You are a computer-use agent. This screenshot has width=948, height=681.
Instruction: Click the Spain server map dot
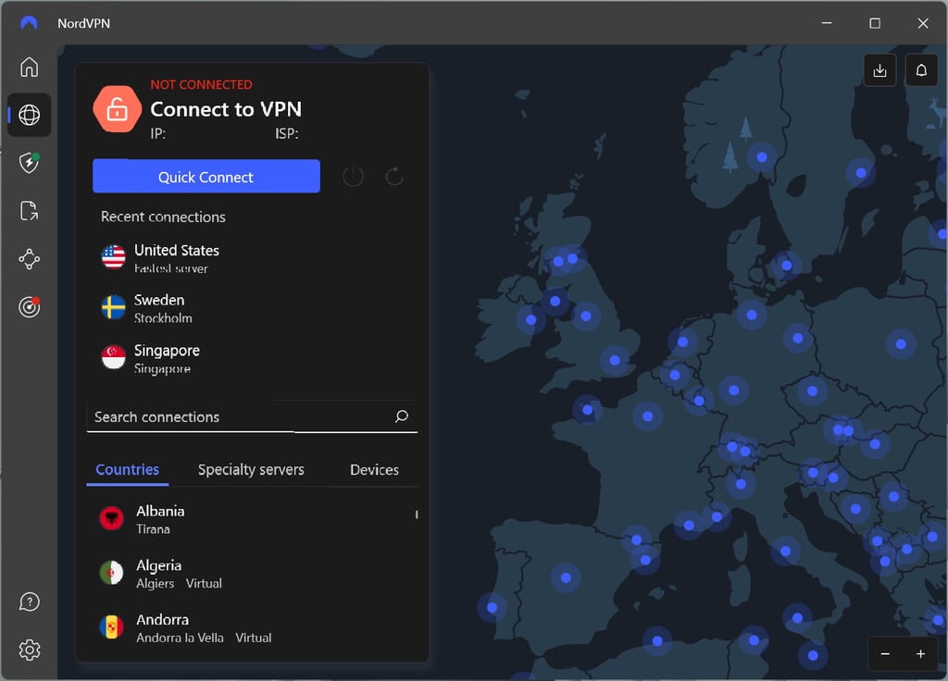click(x=566, y=577)
